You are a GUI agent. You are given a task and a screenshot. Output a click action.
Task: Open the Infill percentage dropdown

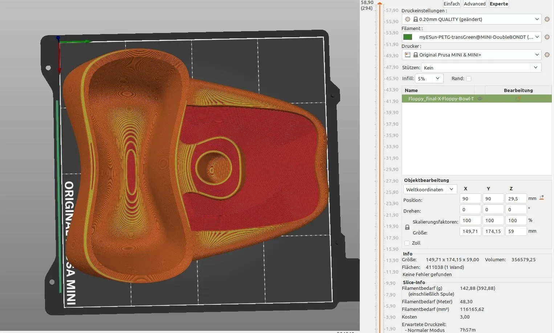coord(429,79)
